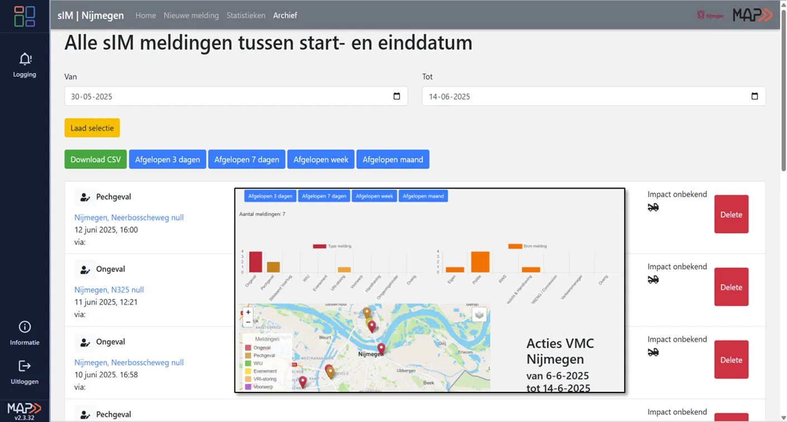
Task: Open calendar picker in Tot date field
Action: point(754,96)
